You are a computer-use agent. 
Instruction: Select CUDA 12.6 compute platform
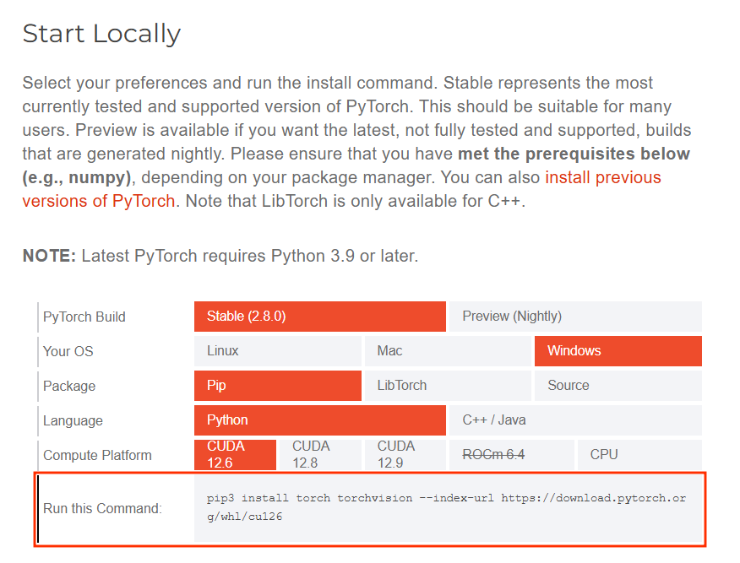click(235, 455)
